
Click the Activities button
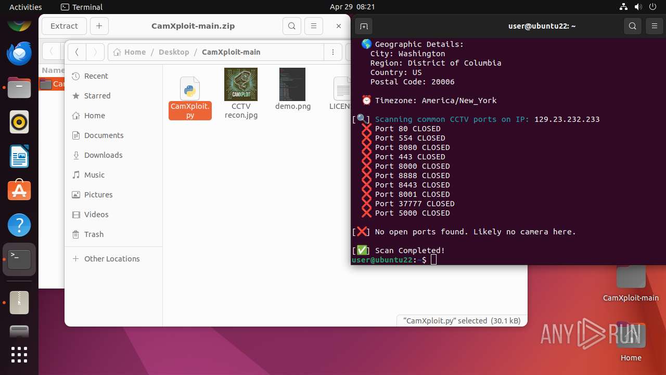(25, 7)
